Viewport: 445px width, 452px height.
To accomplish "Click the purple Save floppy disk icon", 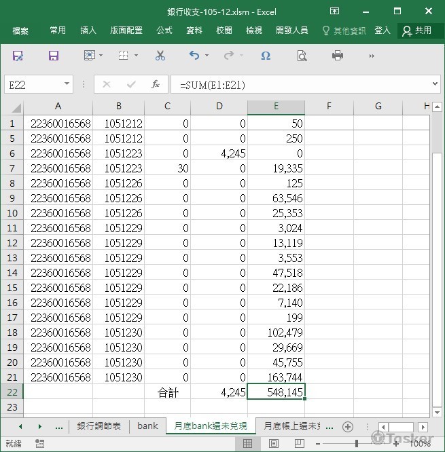I will click(54, 56).
